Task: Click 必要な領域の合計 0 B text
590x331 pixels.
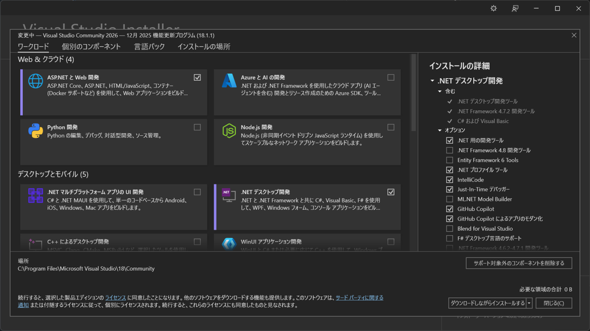Action: click(546, 290)
